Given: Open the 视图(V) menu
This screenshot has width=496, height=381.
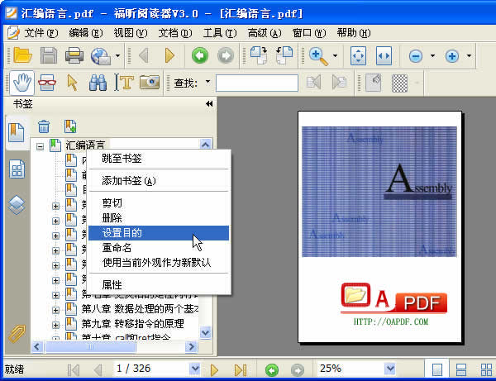Looking at the screenshot, I should pos(131,33).
